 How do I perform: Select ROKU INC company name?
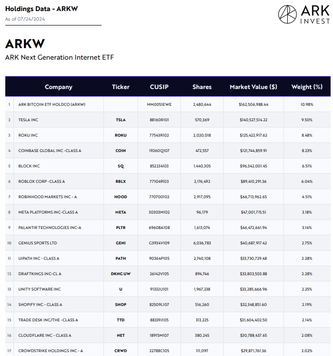28,135
